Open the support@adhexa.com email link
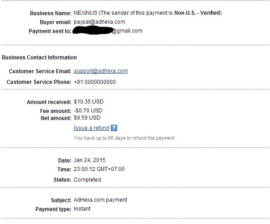Image resolution: width=270 pixels, height=224 pixels. click(101, 71)
